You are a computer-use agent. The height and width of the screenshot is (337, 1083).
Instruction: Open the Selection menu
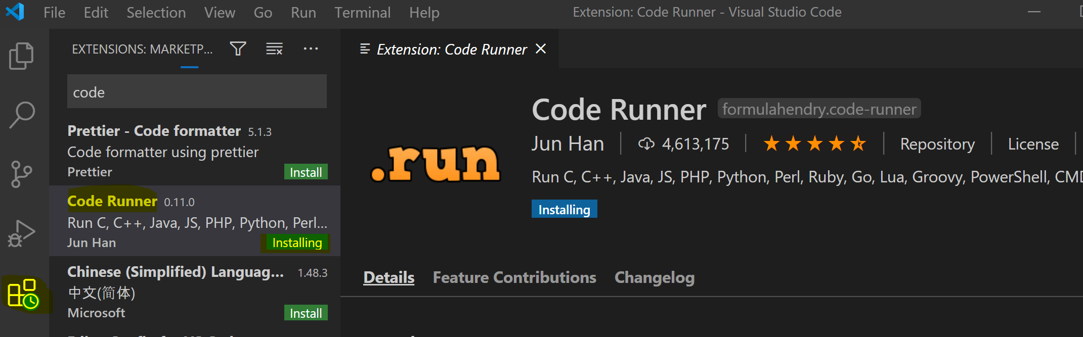coord(156,13)
